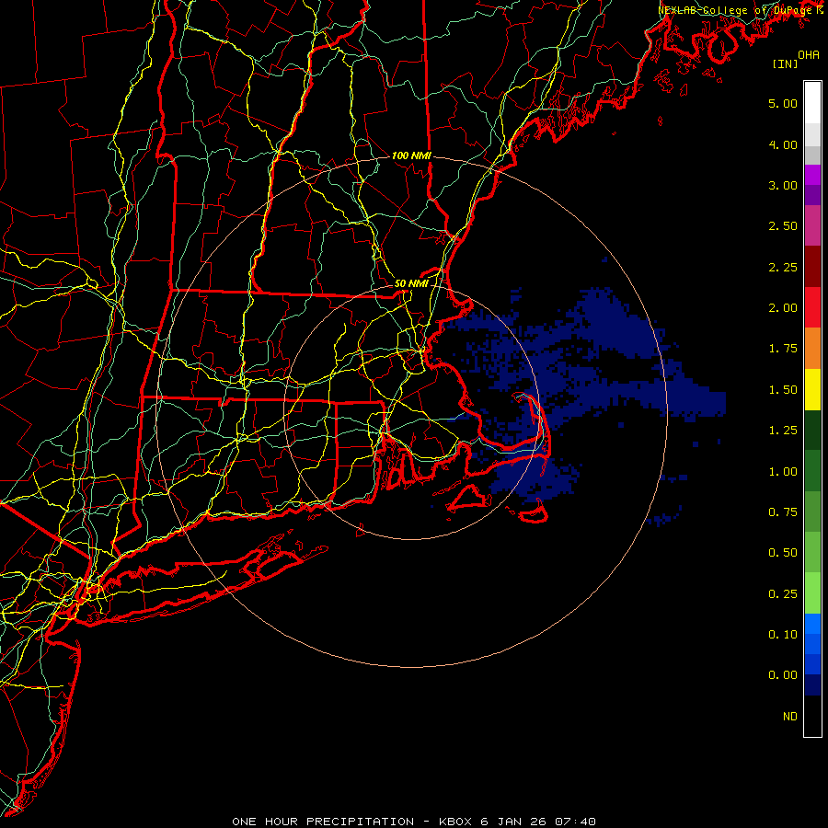Select the "0.25" legend value
This screenshot has width=828, height=828.
click(x=783, y=594)
